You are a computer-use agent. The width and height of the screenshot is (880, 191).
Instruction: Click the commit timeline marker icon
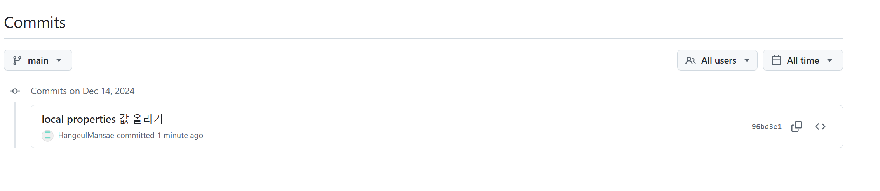[x=15, y=91]
